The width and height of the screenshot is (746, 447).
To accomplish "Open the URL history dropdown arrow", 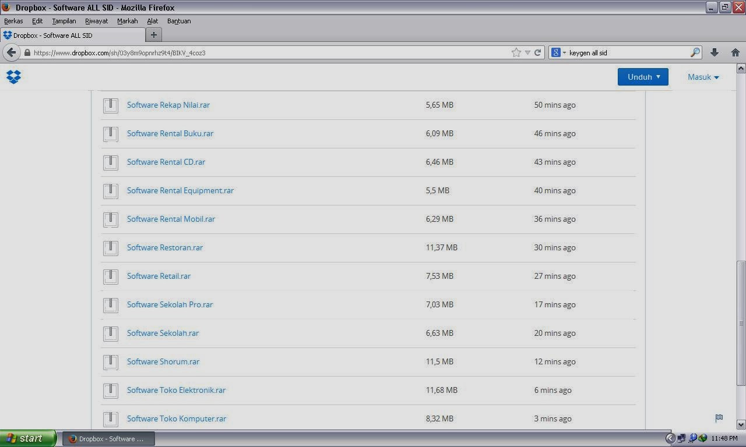I will click(527, 52).
